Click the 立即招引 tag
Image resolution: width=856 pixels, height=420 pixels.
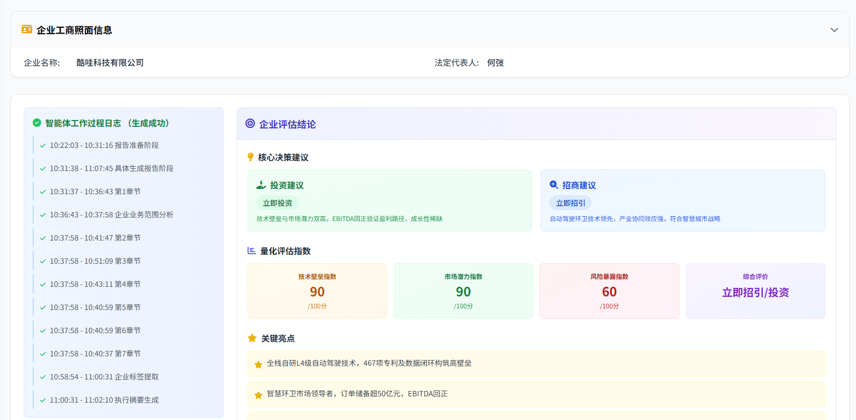[x=570, y=203]
